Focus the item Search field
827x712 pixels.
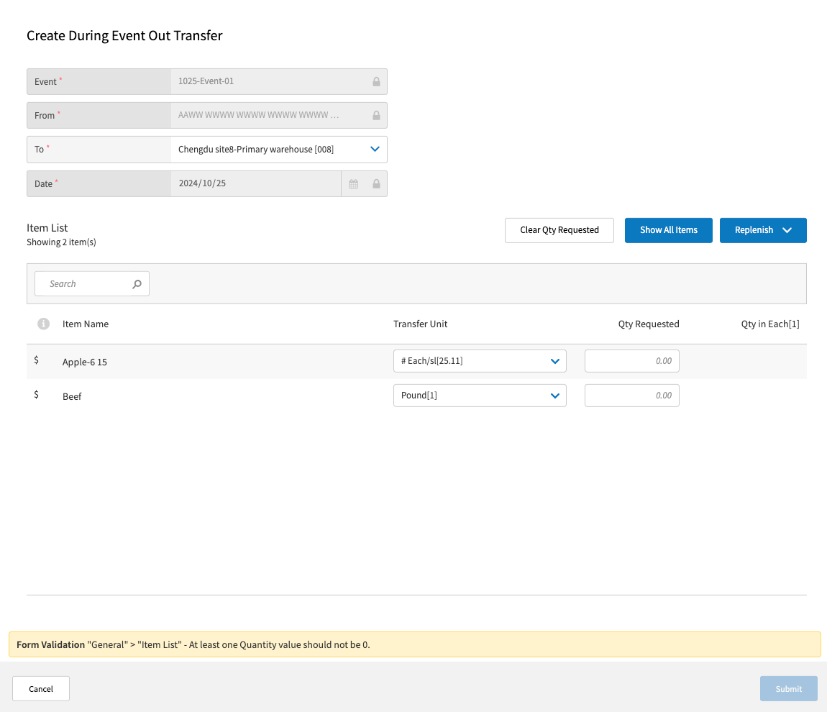point(86,284)
